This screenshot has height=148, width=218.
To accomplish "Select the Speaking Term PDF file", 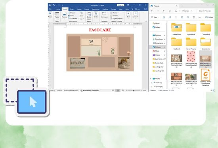I will pyautogui.click(x=205, y=77).
